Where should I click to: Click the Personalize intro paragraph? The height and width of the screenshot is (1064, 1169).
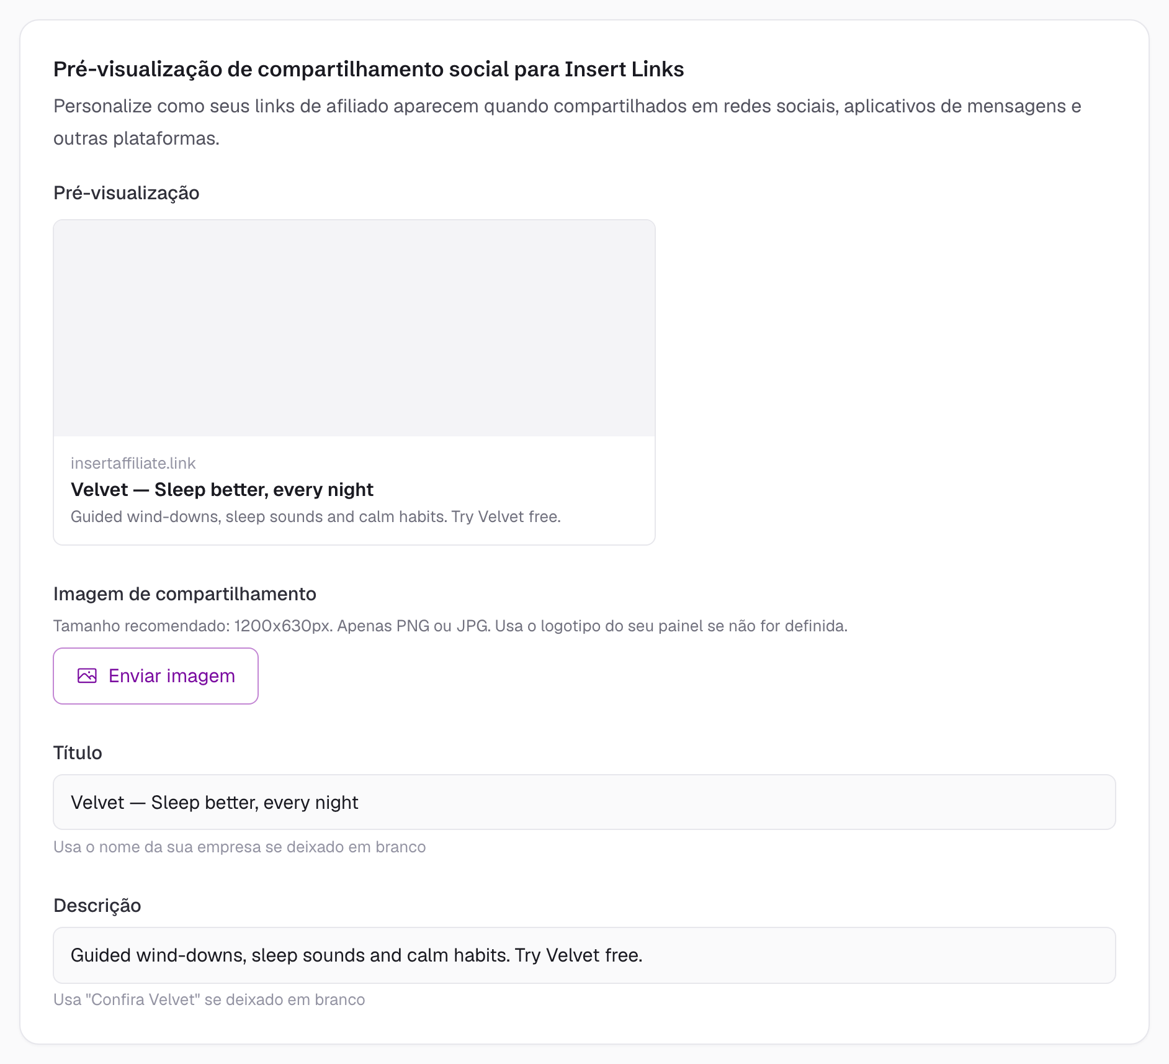click(x=567, y=122)
